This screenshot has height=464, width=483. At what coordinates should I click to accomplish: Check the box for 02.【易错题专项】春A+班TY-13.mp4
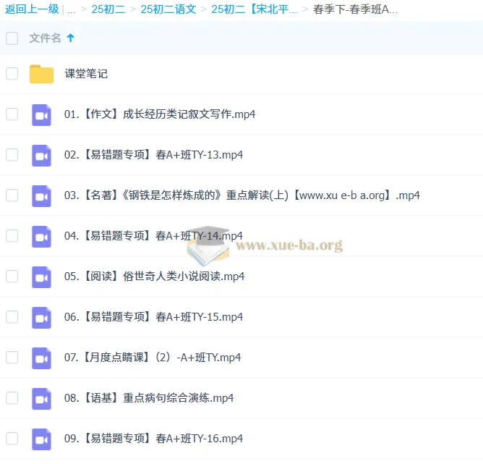[12, 155]
